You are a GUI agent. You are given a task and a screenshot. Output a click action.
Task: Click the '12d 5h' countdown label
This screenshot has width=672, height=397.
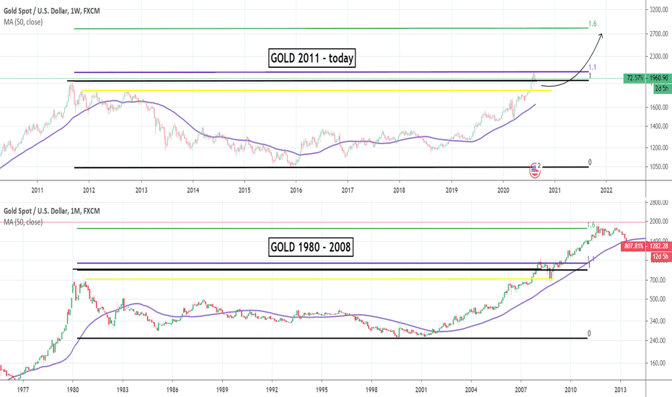click(x=660, y=257)
